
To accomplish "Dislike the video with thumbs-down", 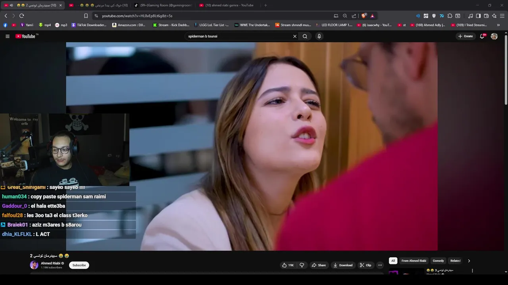I will pyautogui.click(x=302, y=265).
